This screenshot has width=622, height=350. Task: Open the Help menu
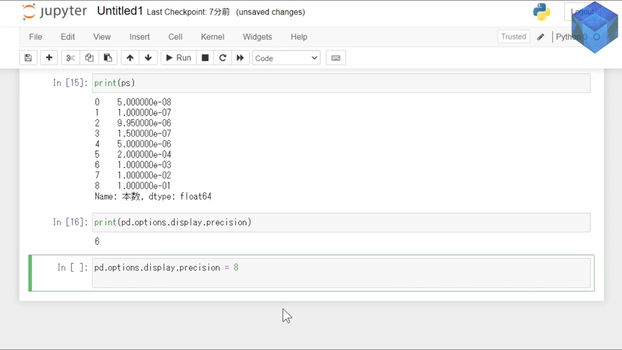pyautogui.click(x=299, y=37)
